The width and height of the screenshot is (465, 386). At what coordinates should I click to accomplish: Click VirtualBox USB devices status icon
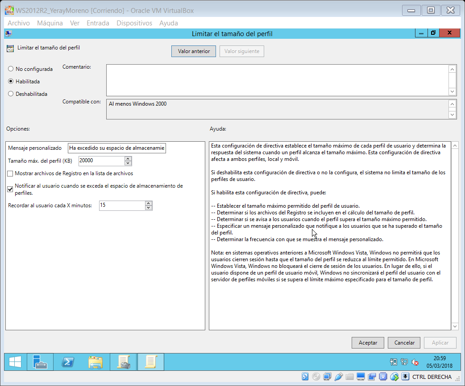pyautogui.click(x=338, y=377)
